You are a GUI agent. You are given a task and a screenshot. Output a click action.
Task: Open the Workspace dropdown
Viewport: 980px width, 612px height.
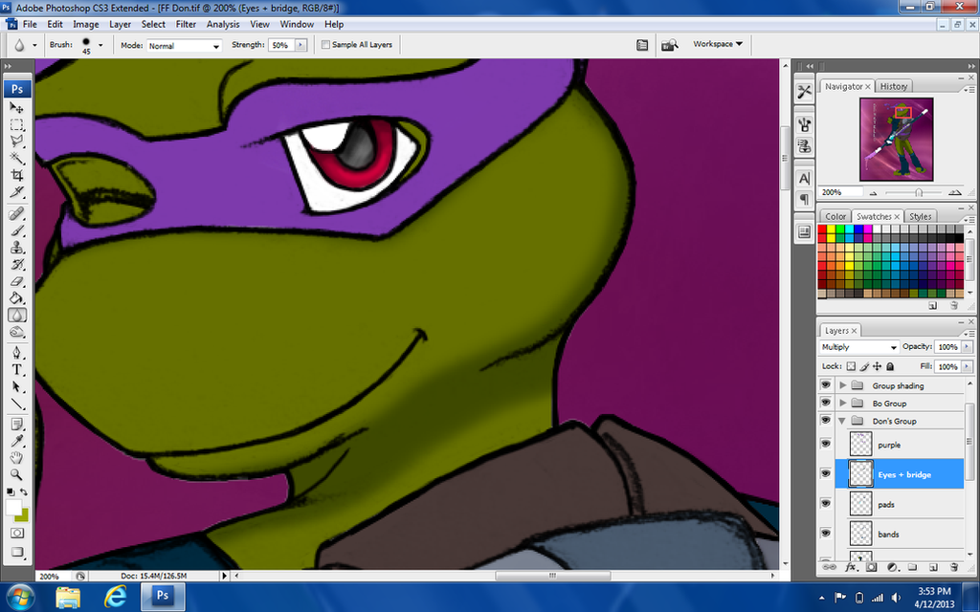718,44
